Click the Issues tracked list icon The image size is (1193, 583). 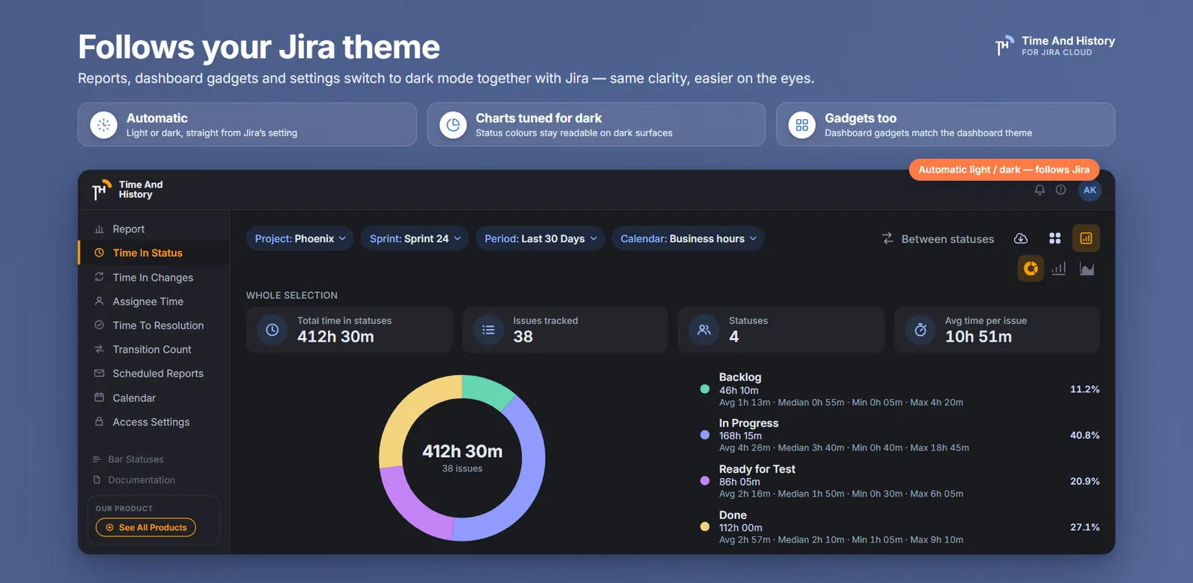click(x=488, y=330)
